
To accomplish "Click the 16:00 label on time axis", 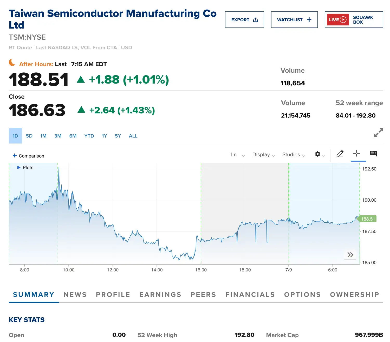I will point(201,270).
